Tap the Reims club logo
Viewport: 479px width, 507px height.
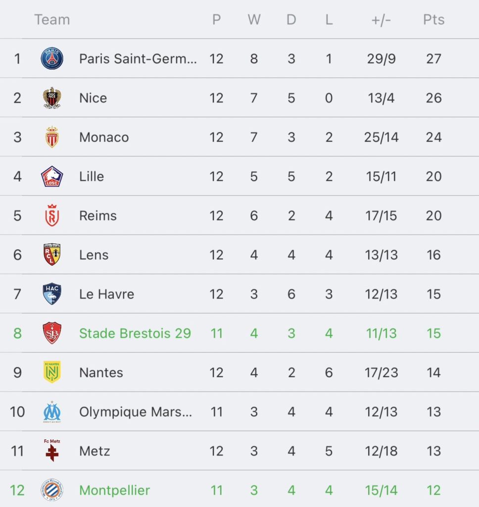coord(52,216)
